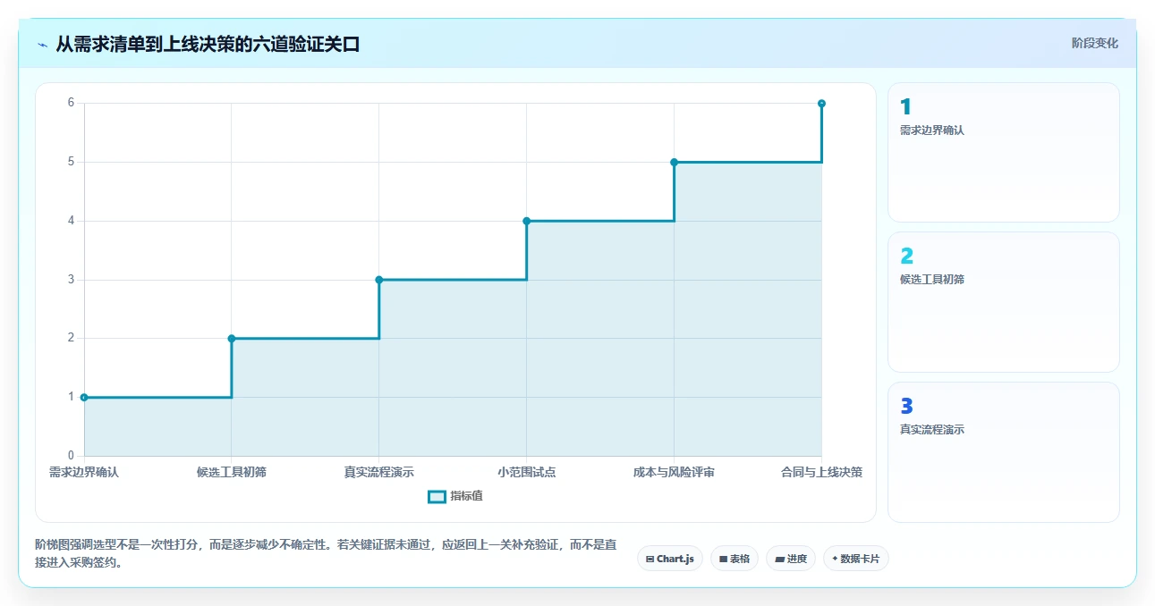Click the data point at 候选工具初筛

tap(232, 338)
